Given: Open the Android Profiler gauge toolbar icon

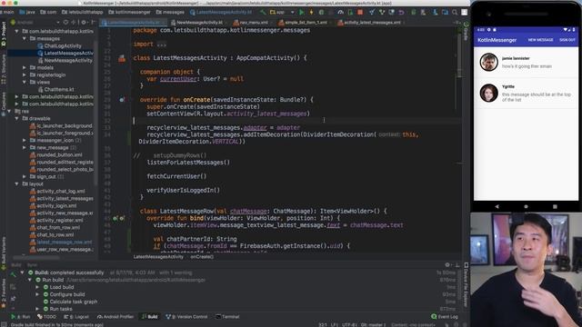Looking at the screenshot, I should 340,12.
